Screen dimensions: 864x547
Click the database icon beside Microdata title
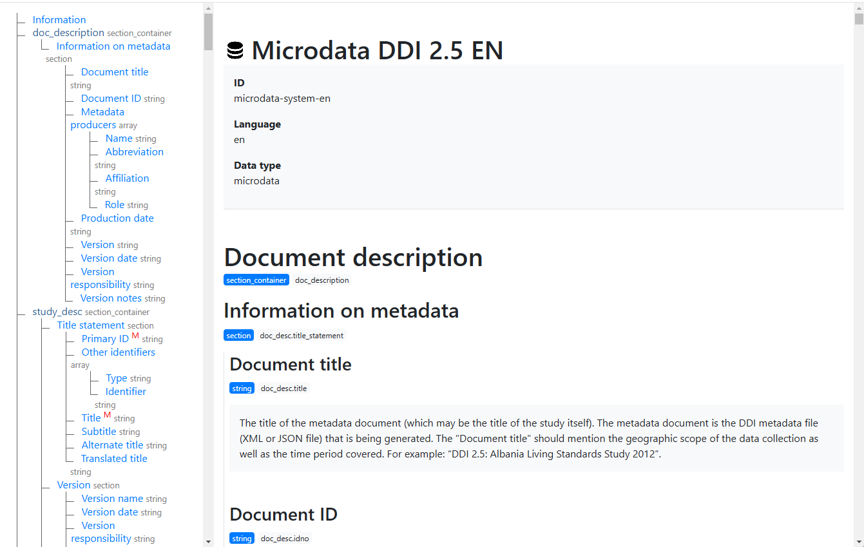pos(236,51)
